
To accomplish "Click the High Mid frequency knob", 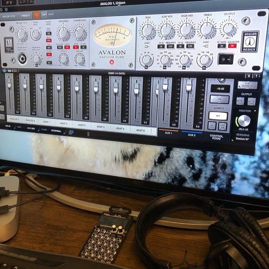I will 184,60.
